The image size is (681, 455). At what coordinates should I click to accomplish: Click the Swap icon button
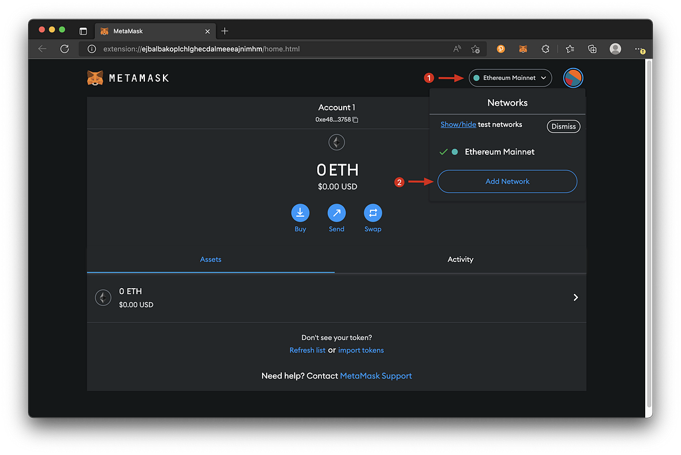[x=372, y=213]
